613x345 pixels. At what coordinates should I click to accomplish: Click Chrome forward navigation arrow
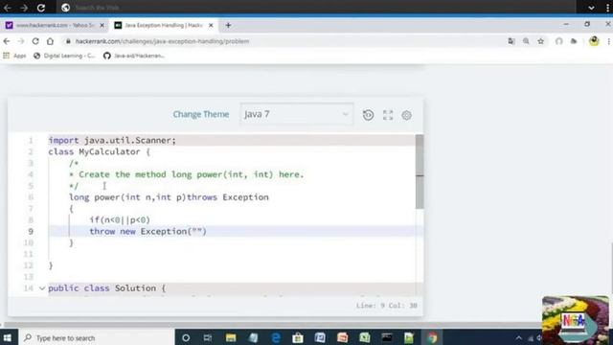(x=21, y=41)
